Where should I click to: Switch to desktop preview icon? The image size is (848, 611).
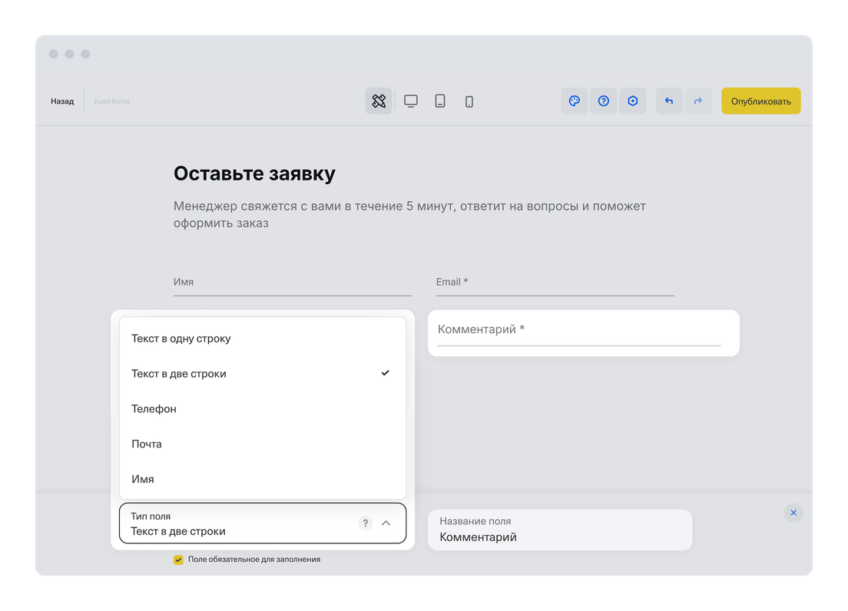pos(411,101)
